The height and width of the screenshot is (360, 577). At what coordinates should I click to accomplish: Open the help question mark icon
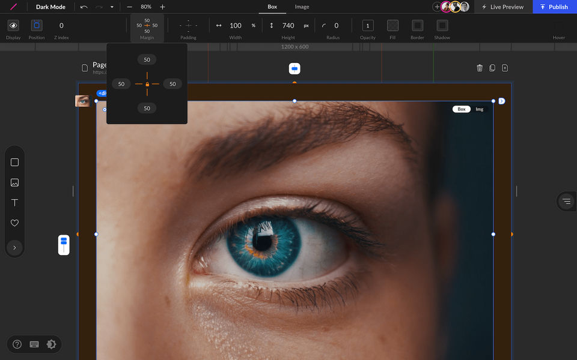click(x=17, y=344)
